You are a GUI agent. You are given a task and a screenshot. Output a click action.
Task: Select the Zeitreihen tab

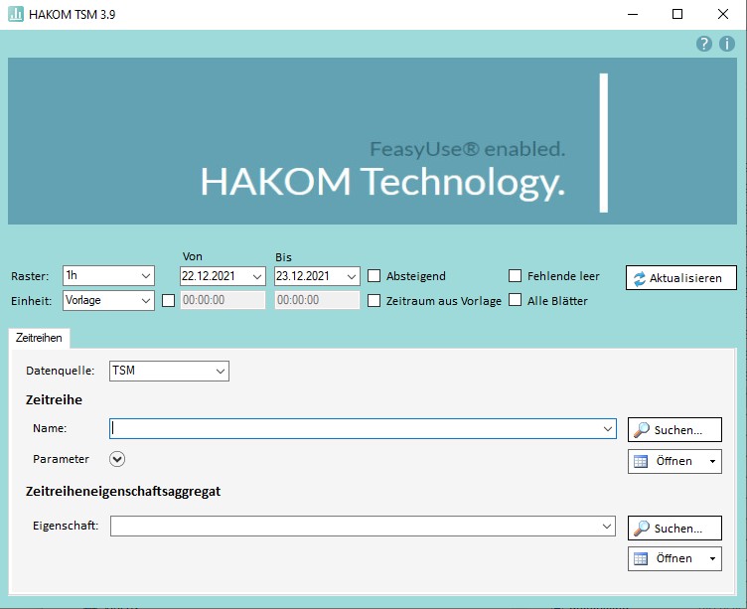(40, 338)
